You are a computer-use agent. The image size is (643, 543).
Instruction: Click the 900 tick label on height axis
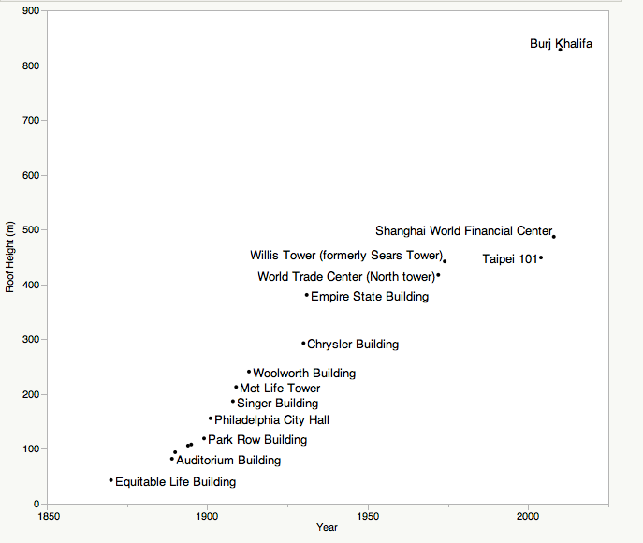pos(31,11)
